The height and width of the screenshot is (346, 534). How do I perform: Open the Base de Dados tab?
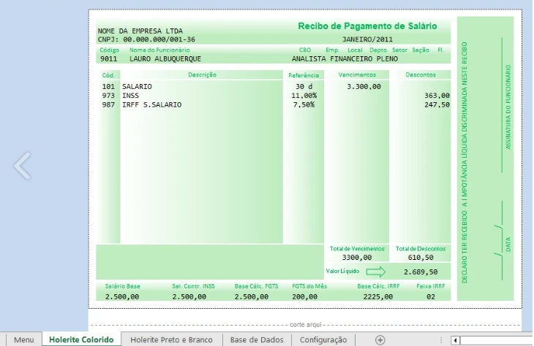tap(256, 339)
